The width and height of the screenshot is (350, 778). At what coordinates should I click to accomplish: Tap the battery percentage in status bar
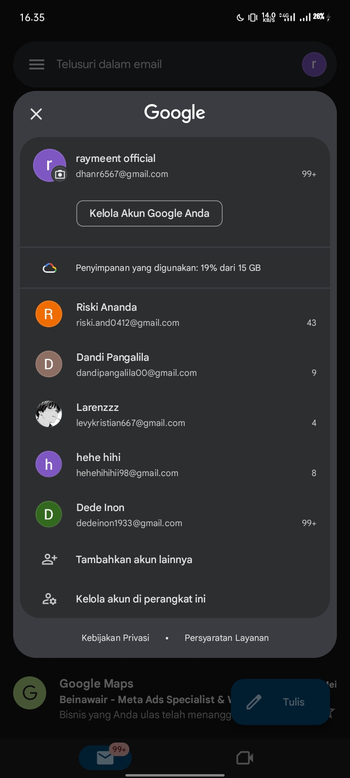318,17
